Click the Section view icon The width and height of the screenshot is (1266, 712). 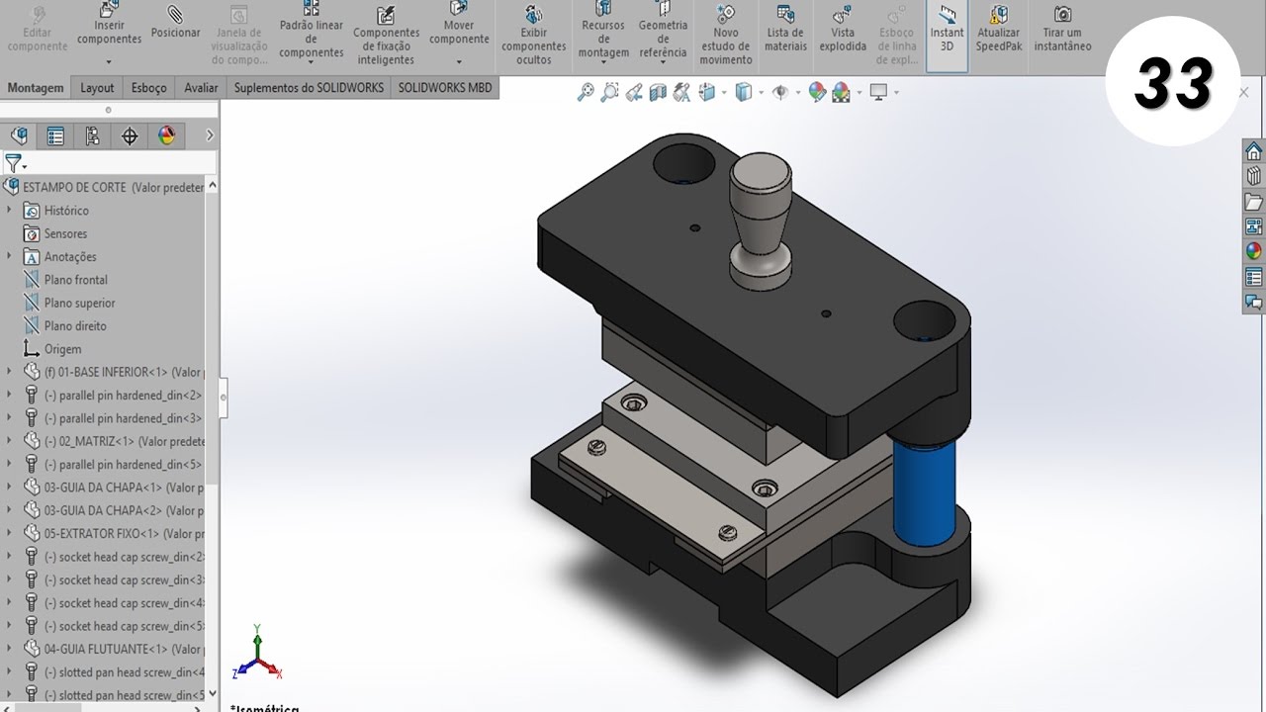(658, 92)
